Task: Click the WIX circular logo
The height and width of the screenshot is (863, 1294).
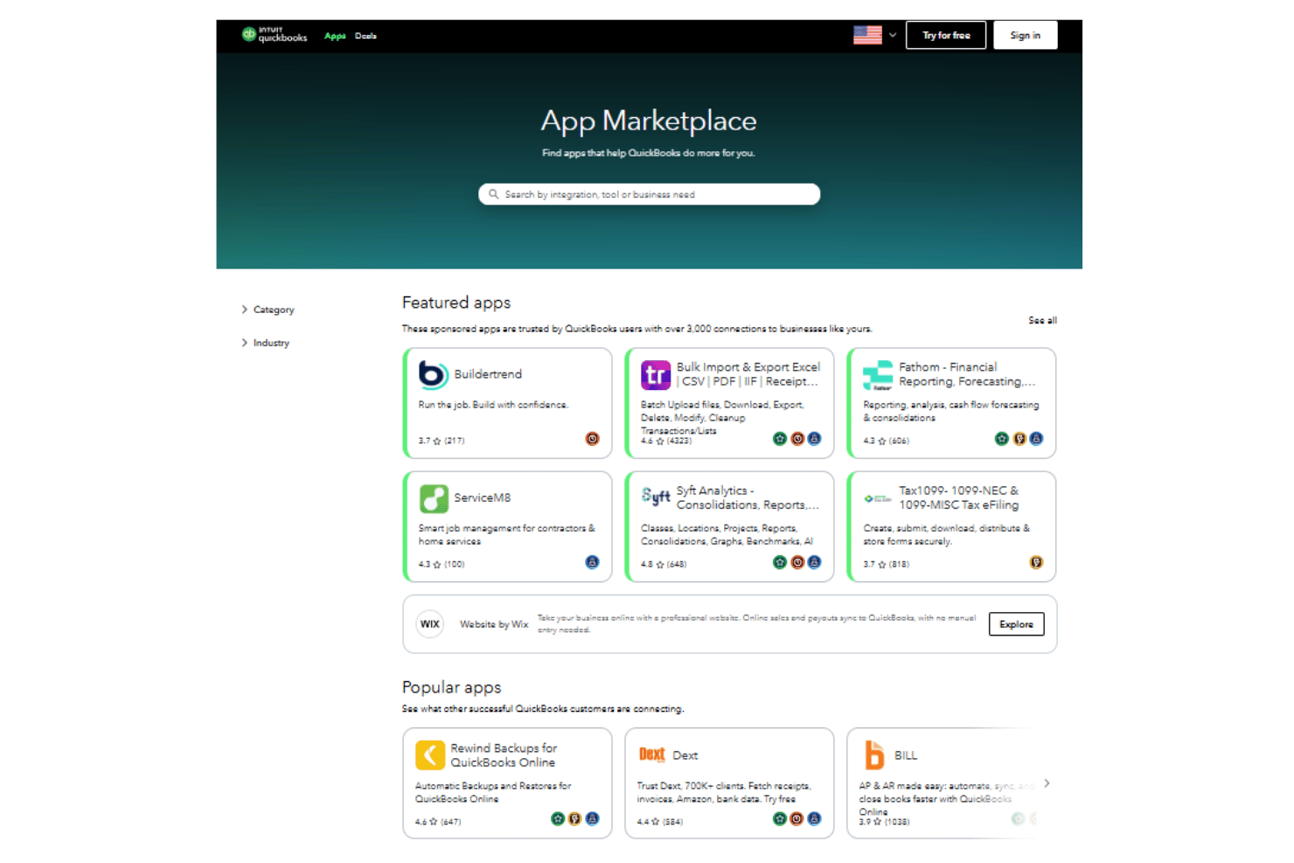Action: [430, 624]
